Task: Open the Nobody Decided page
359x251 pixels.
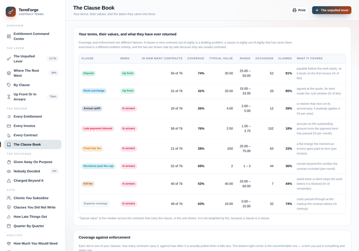Action: 33,171
